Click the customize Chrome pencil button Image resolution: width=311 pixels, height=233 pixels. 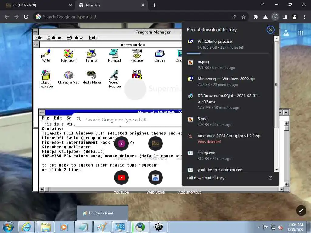[x=301, y=211]
